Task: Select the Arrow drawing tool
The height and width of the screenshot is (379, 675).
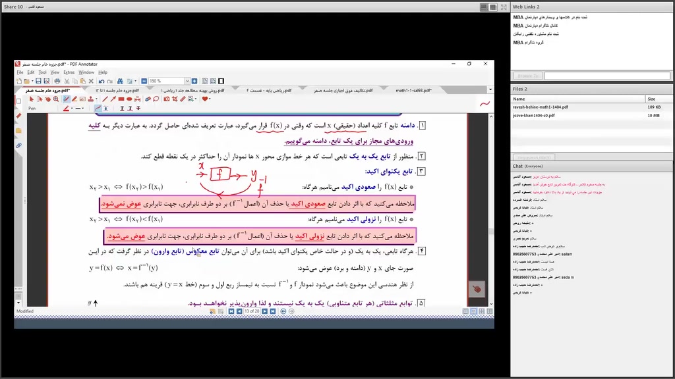Action: point(113,99)
